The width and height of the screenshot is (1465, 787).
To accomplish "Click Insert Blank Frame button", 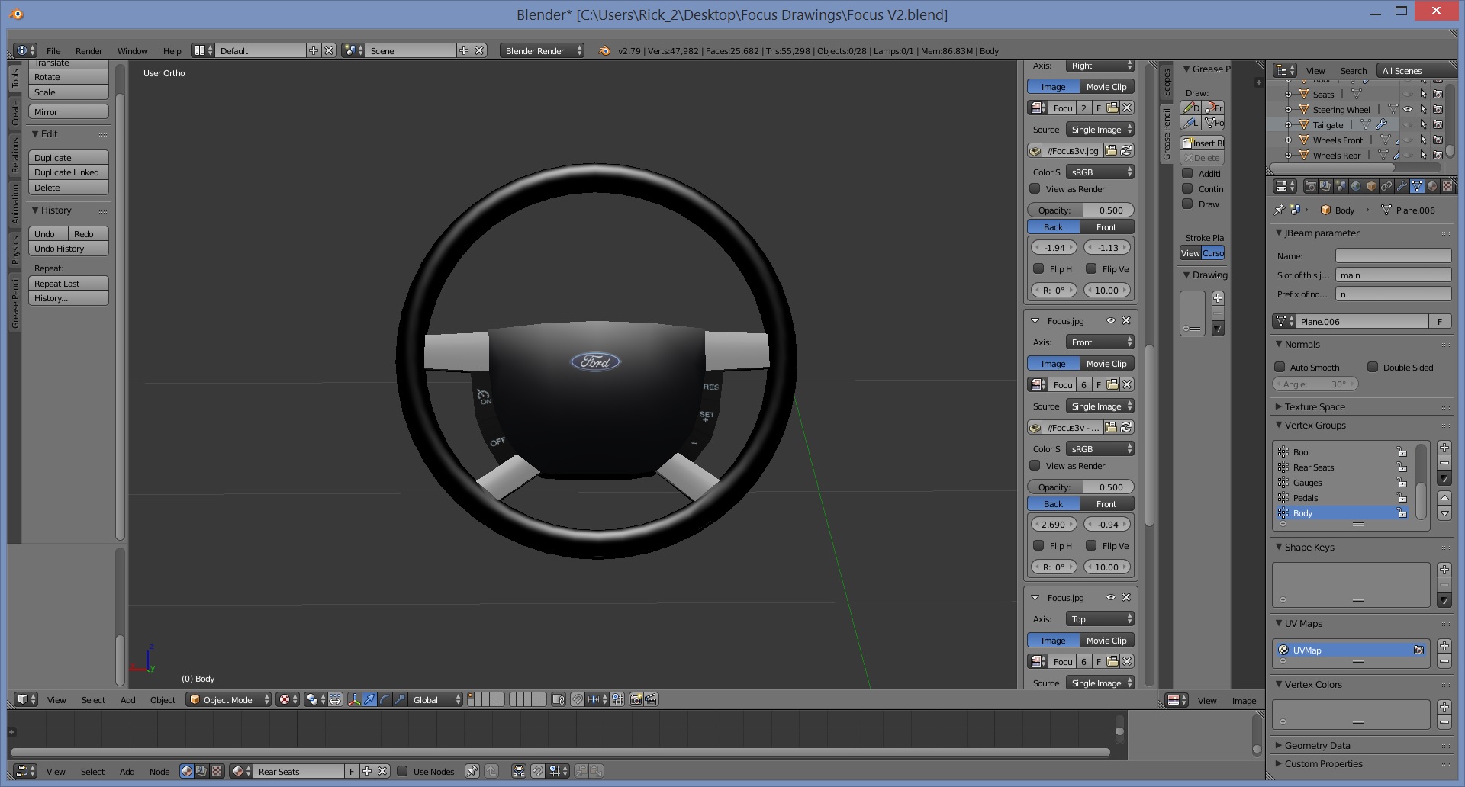I will (x=1203, y=143).
